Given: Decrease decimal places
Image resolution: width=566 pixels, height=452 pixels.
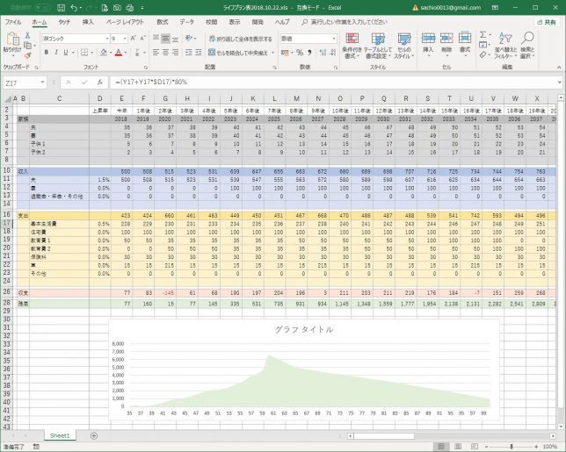Looking at the screenshot, I should (x=332, y=53).
